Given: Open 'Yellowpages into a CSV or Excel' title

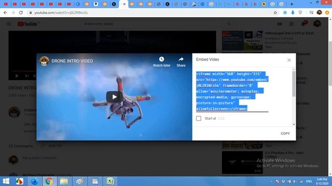Looking at the screenshot, I should [x=289, y=33].
